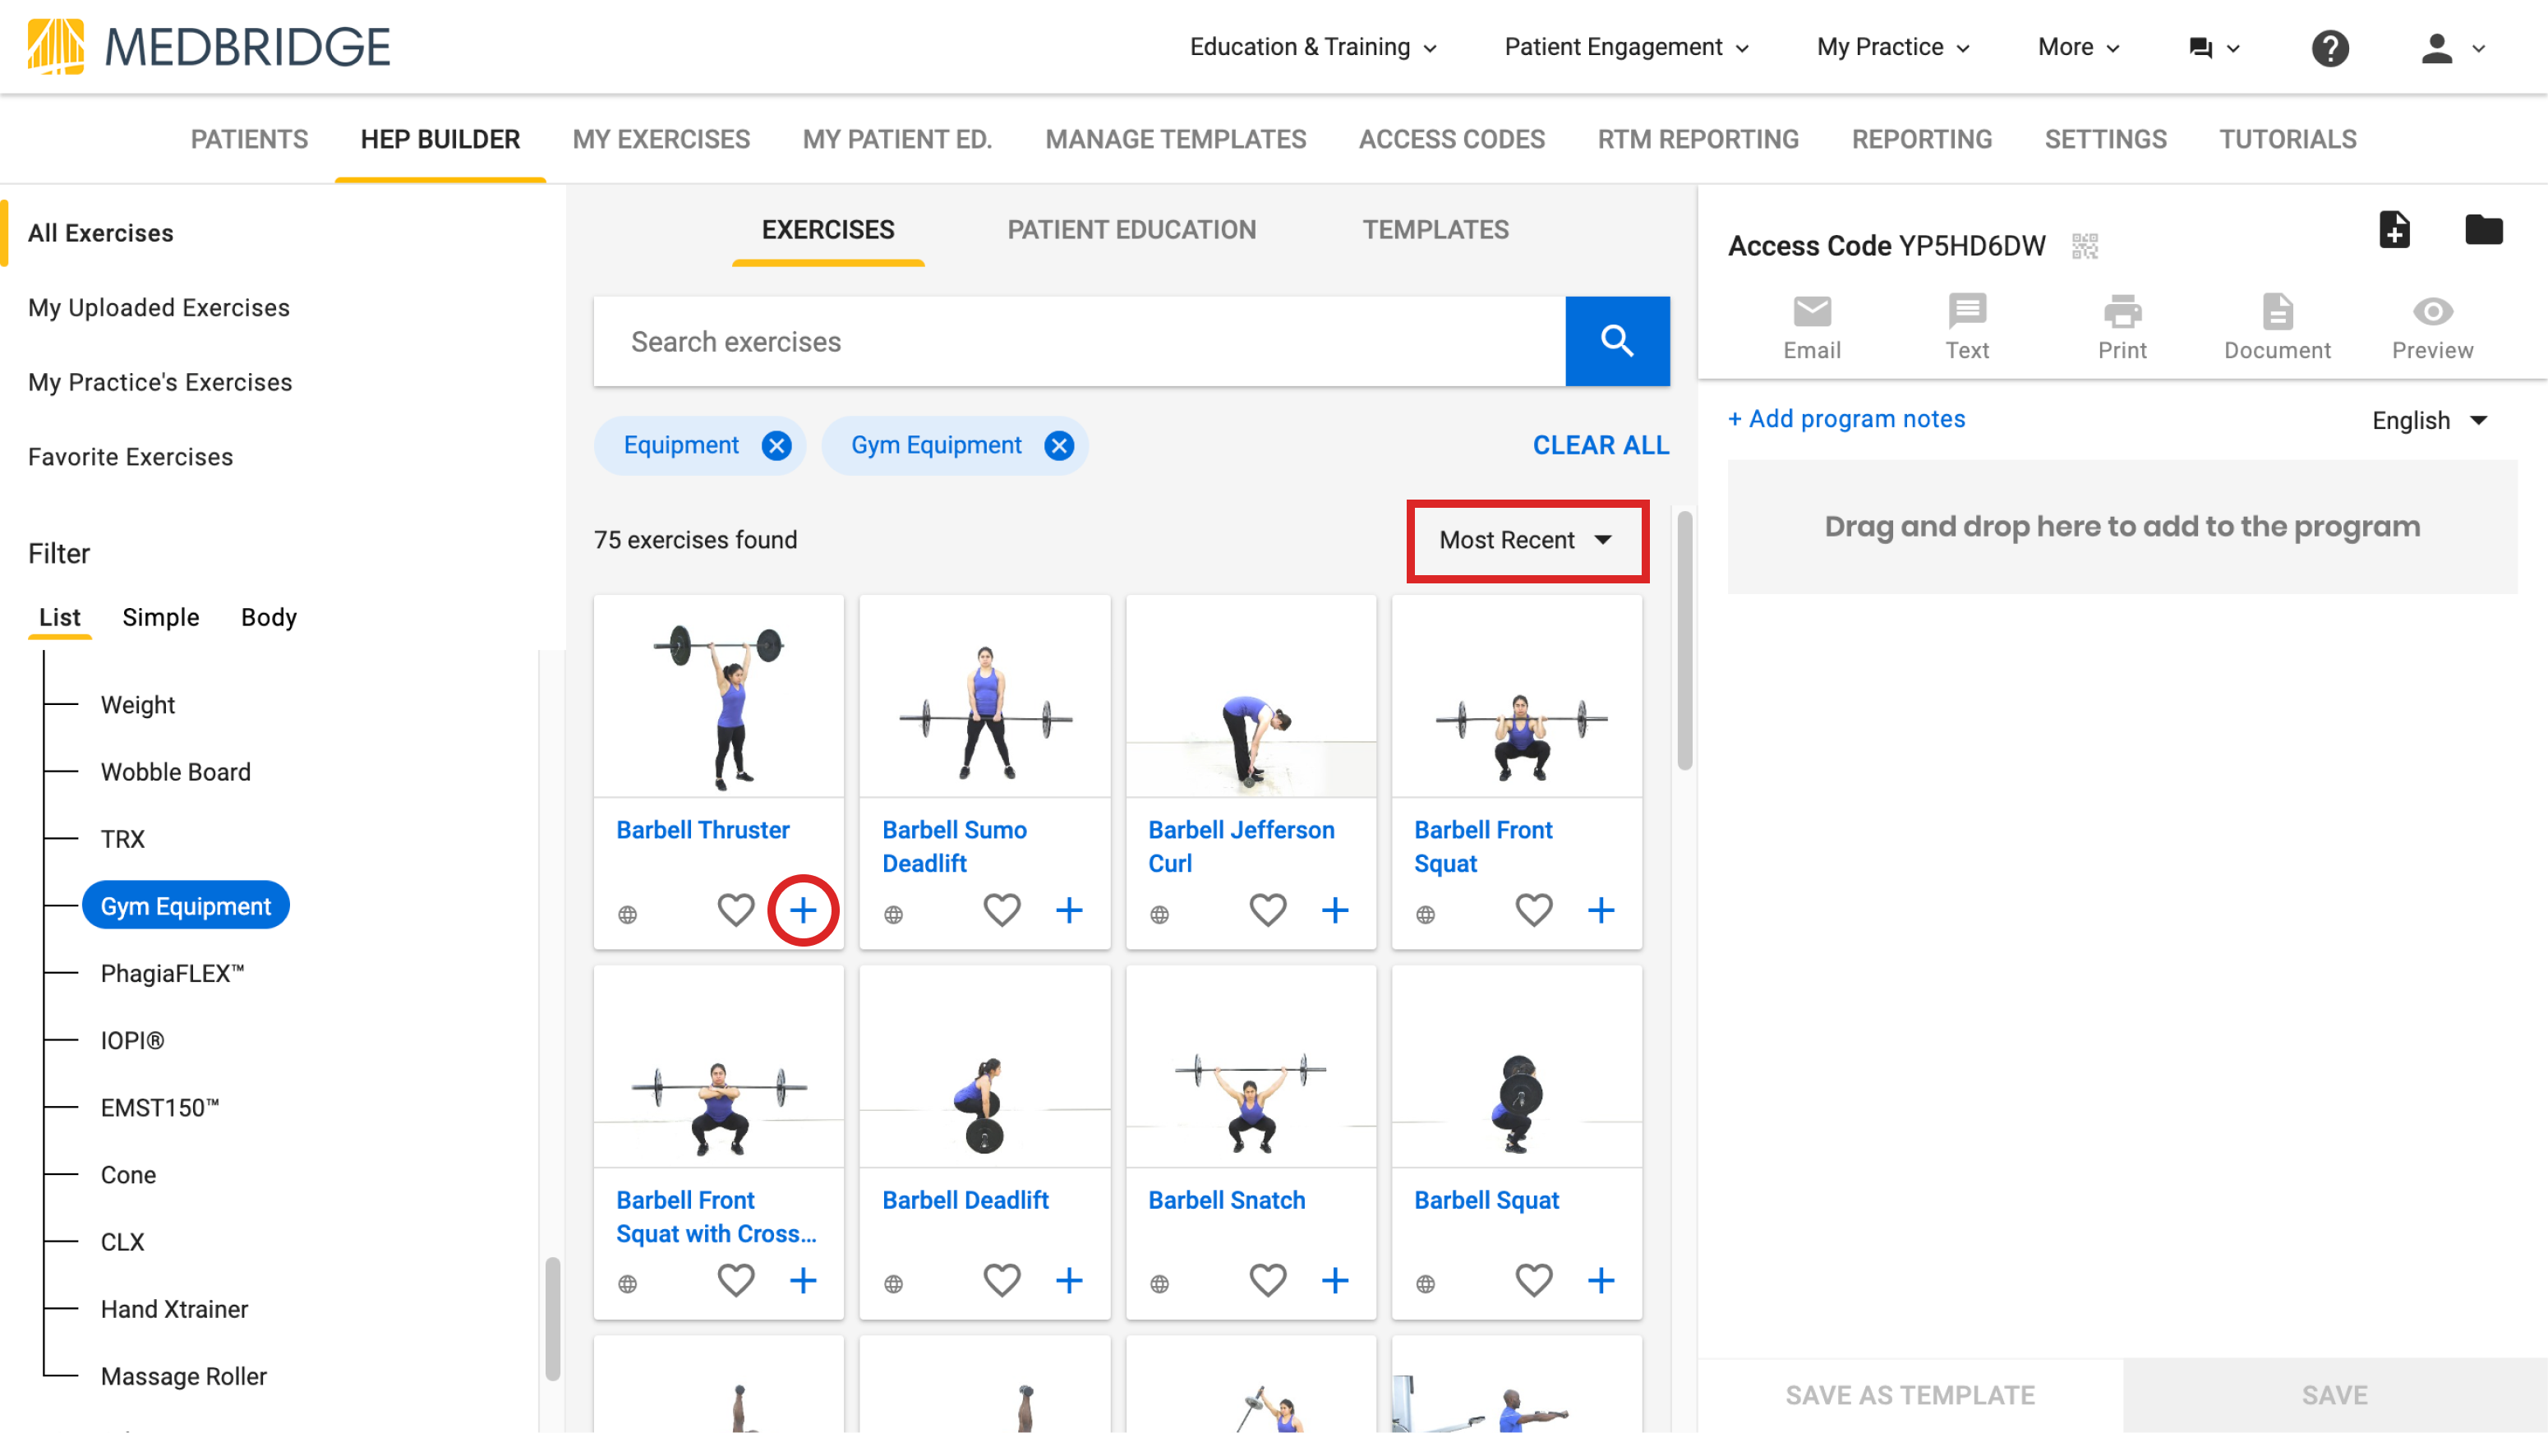Select the Text sharing option
Viewport: 2548px width, 1433px height.
tap(1966, 325)
